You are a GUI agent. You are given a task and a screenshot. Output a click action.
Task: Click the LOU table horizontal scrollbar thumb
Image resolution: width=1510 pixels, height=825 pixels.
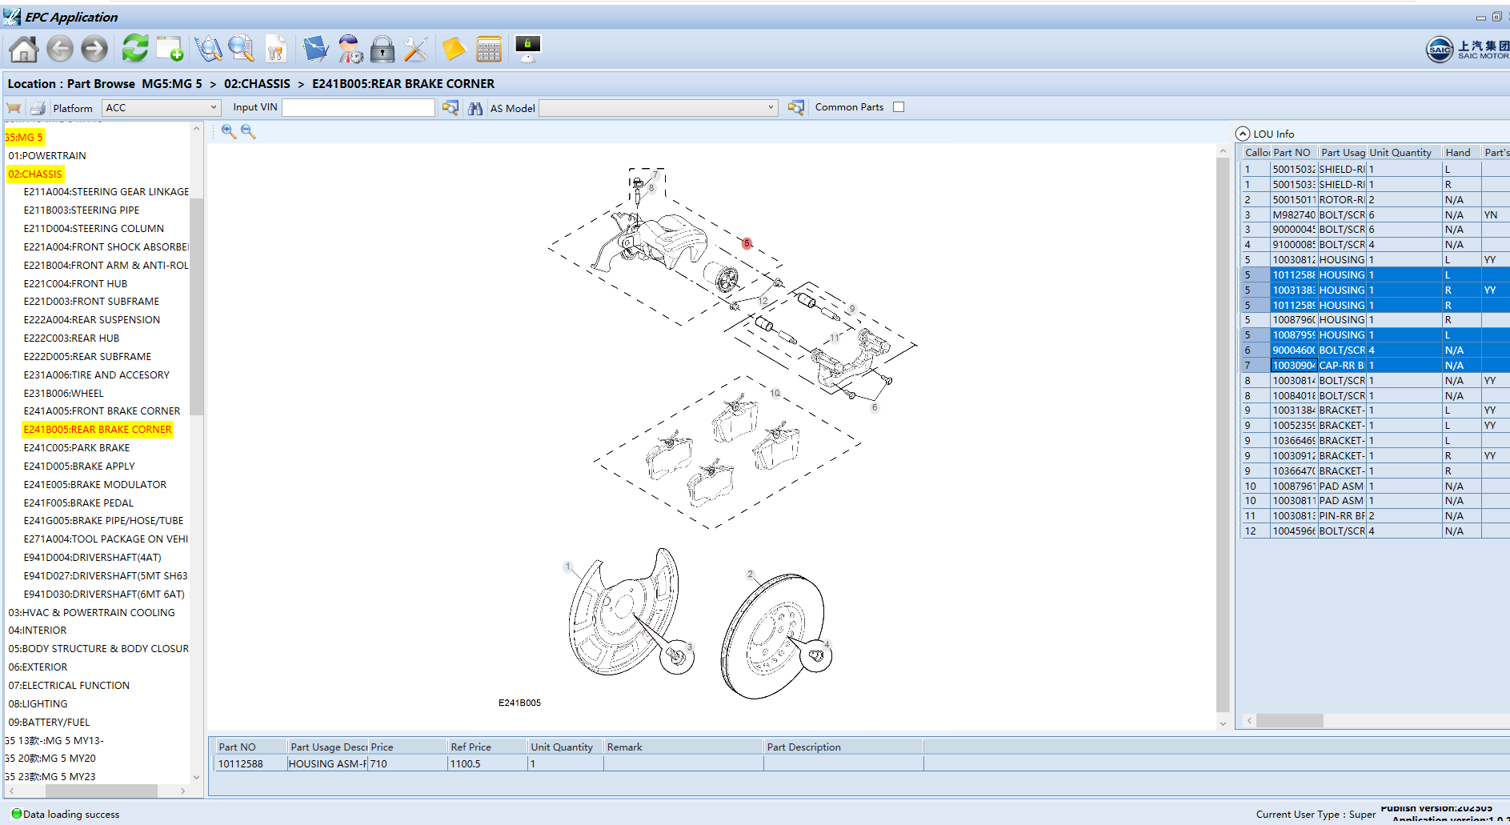click(x=1289, y=721)
